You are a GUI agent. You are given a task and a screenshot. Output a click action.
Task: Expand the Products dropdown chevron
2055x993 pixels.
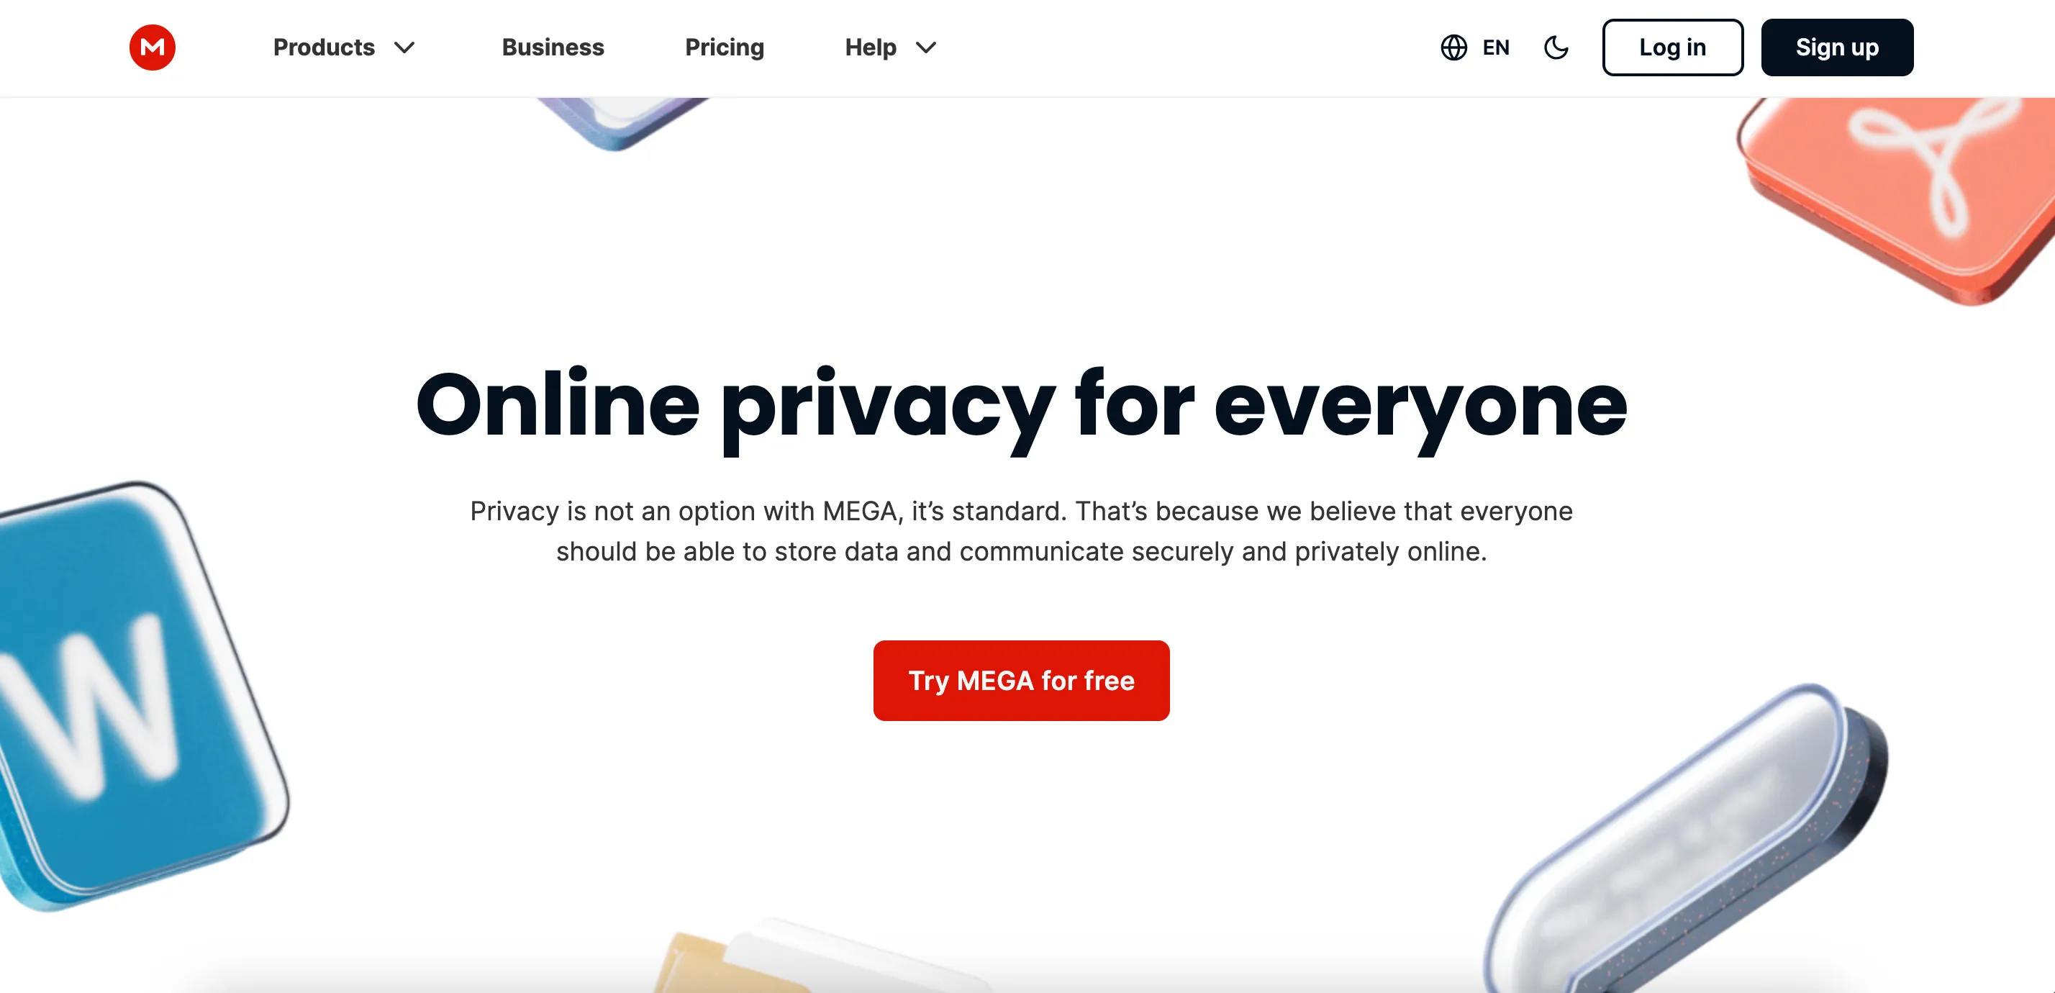pos(404,48)
